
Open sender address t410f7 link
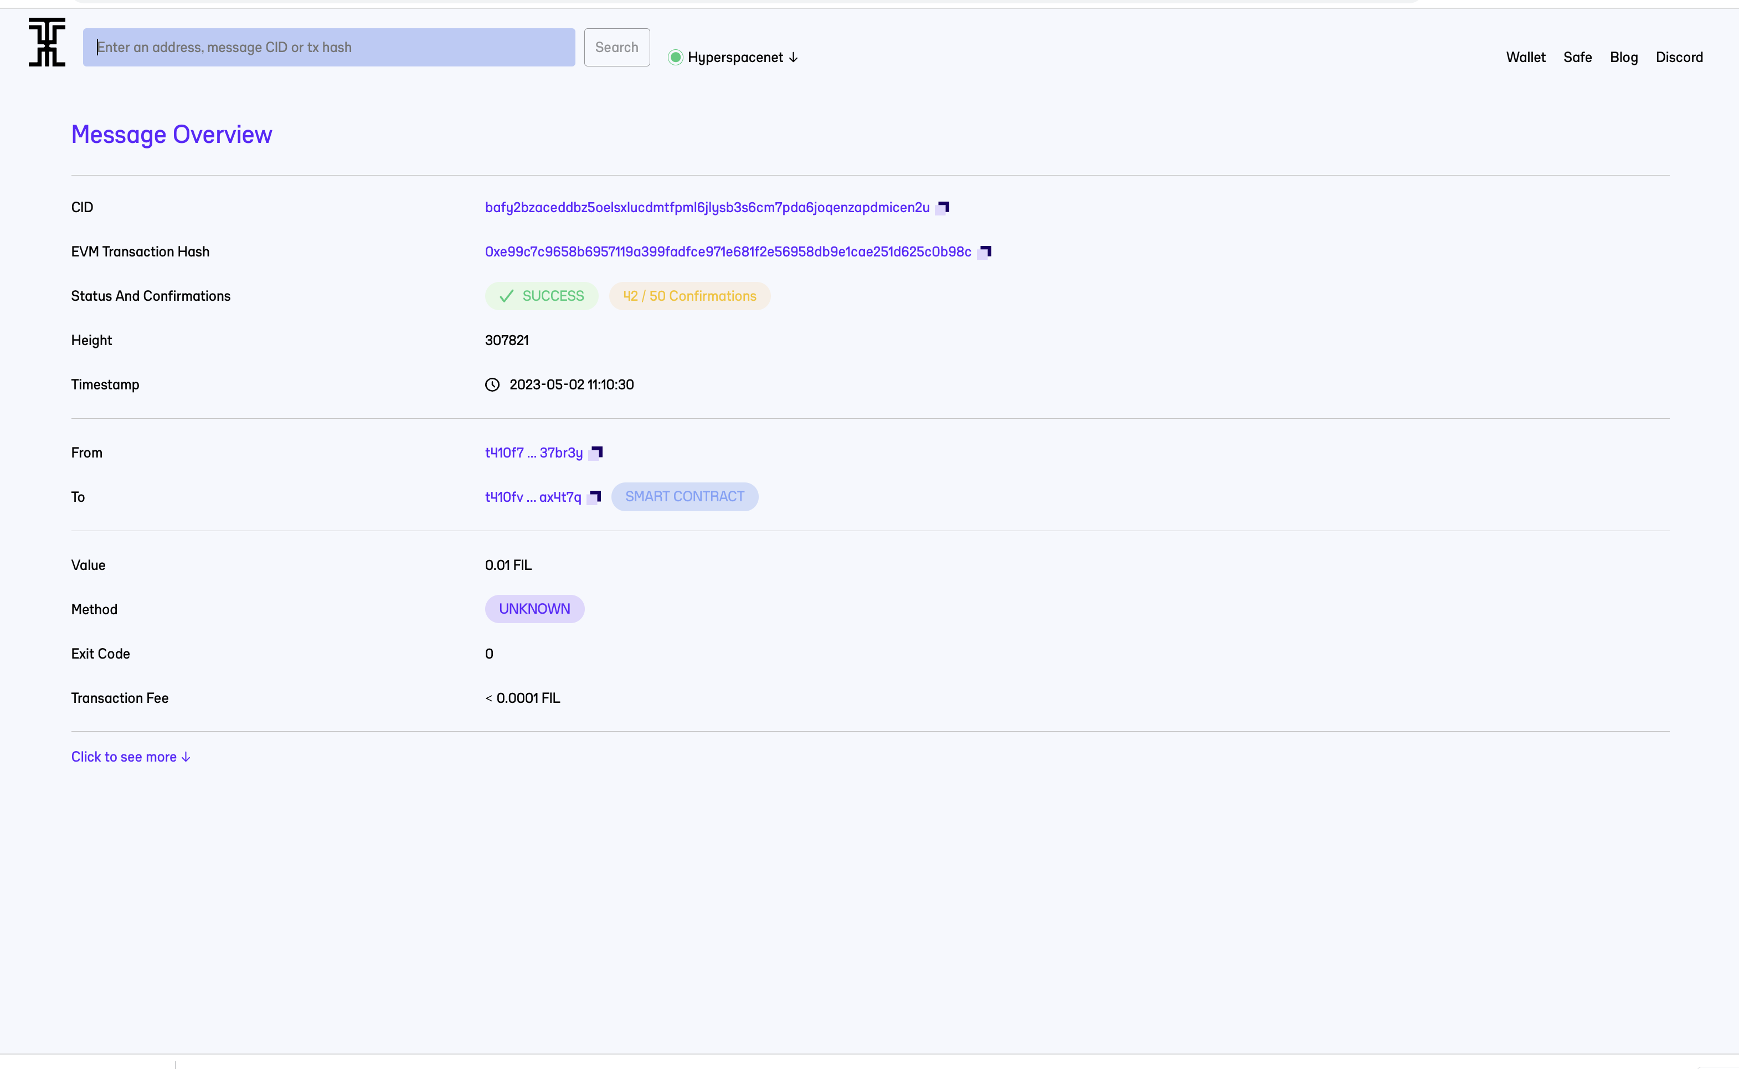point(534,453)
